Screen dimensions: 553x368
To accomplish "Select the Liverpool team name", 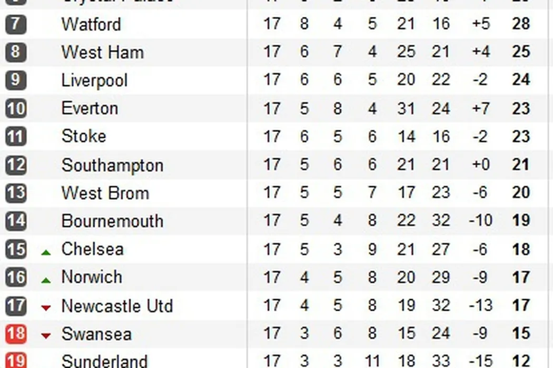I will [x=94, y=80].
